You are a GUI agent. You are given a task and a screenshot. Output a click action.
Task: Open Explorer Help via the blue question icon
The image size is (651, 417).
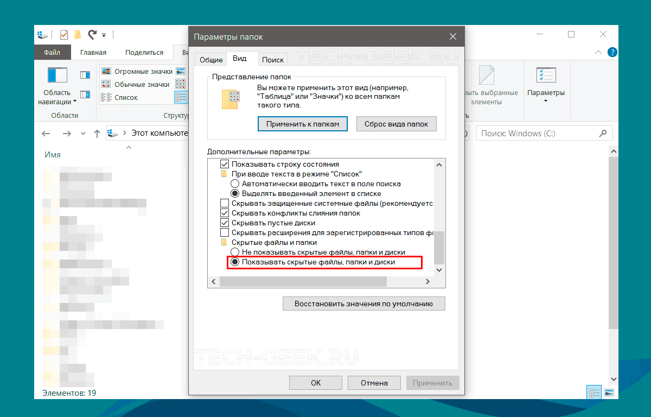(612, 53)
